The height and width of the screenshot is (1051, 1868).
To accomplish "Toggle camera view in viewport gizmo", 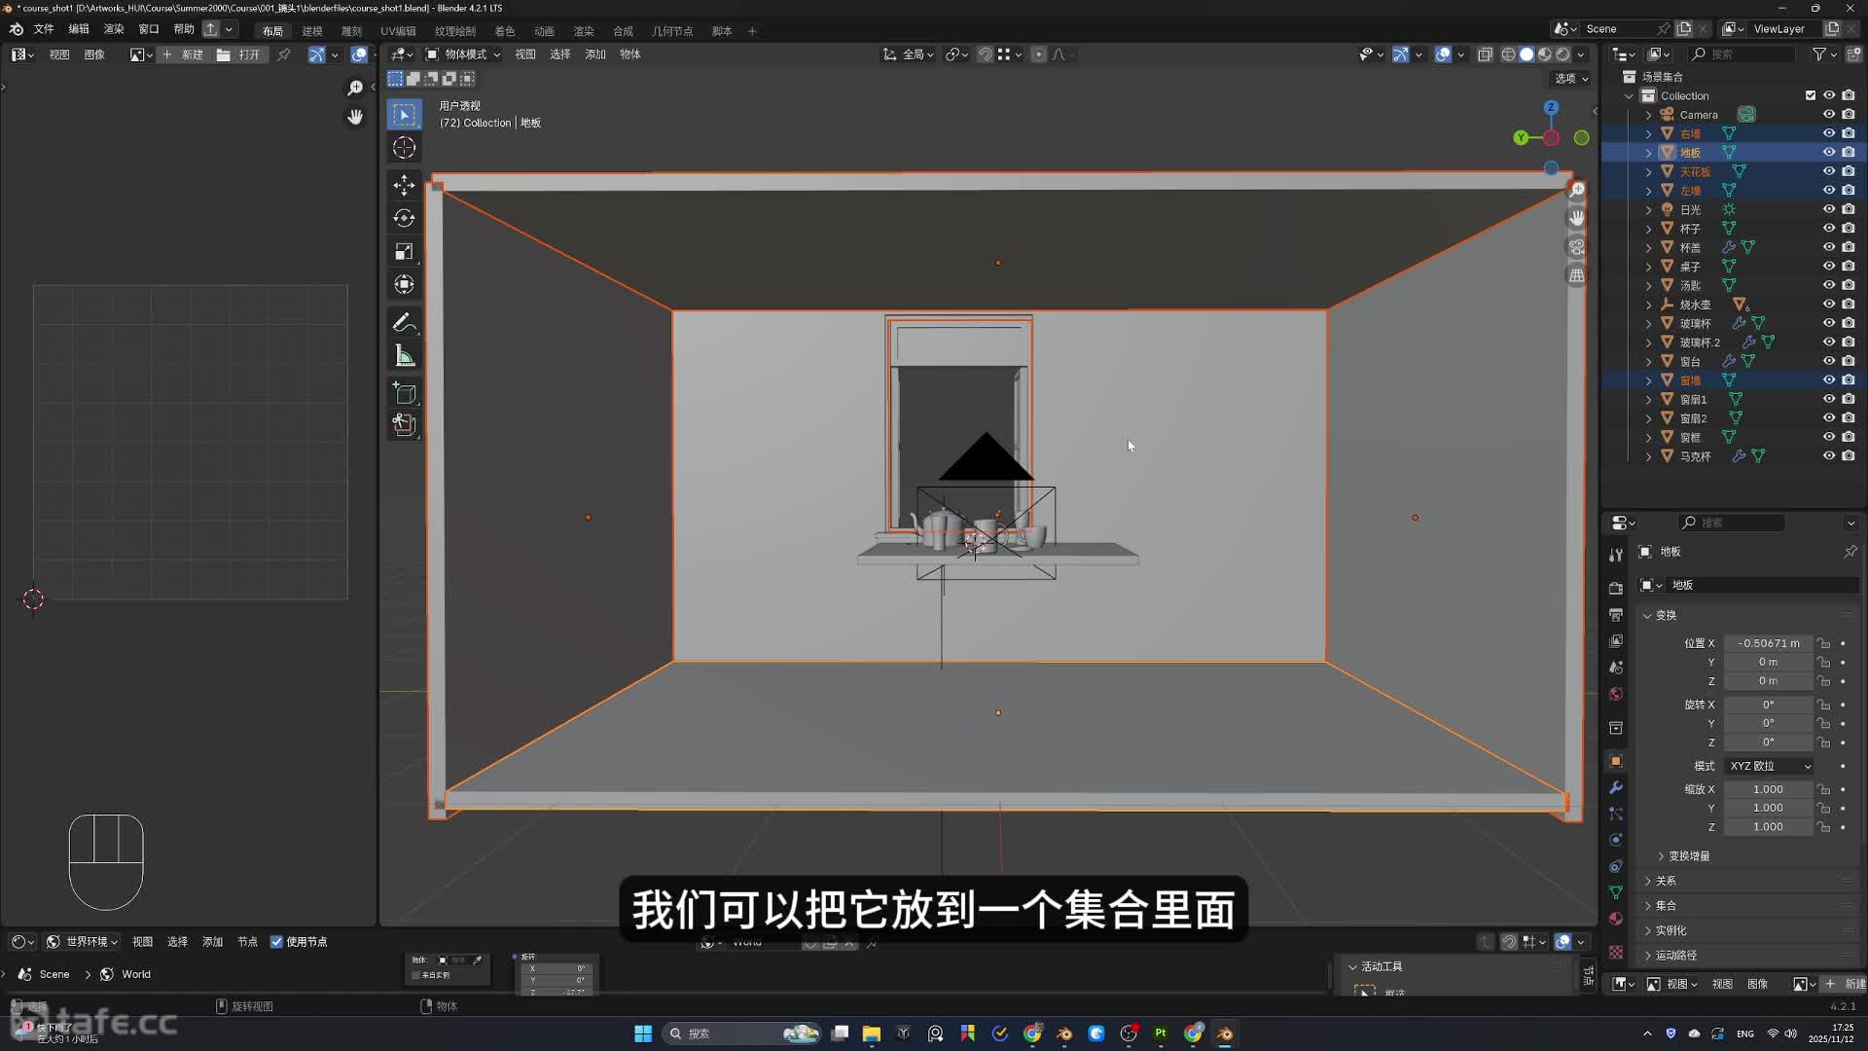I will (1576, 247).
